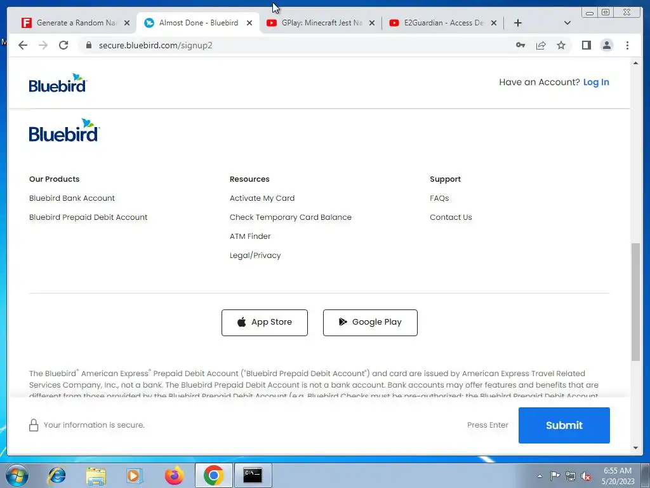Screen dimensions: 650x488
Task: Click the network tray icon
Action: pos(571,476)
